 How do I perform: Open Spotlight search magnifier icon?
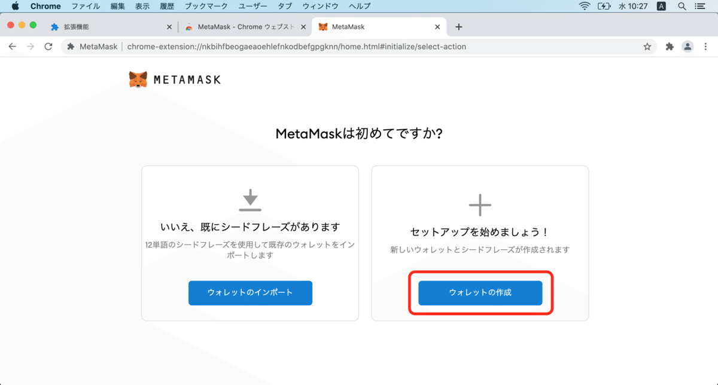(x=682, y=6)
